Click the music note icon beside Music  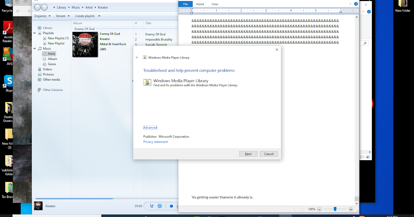pyautogui.click(x=40, y=49)
